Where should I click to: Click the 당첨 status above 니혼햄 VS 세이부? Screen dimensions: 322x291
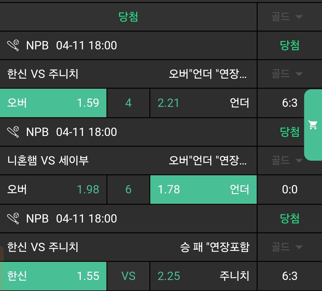[290, 132]
